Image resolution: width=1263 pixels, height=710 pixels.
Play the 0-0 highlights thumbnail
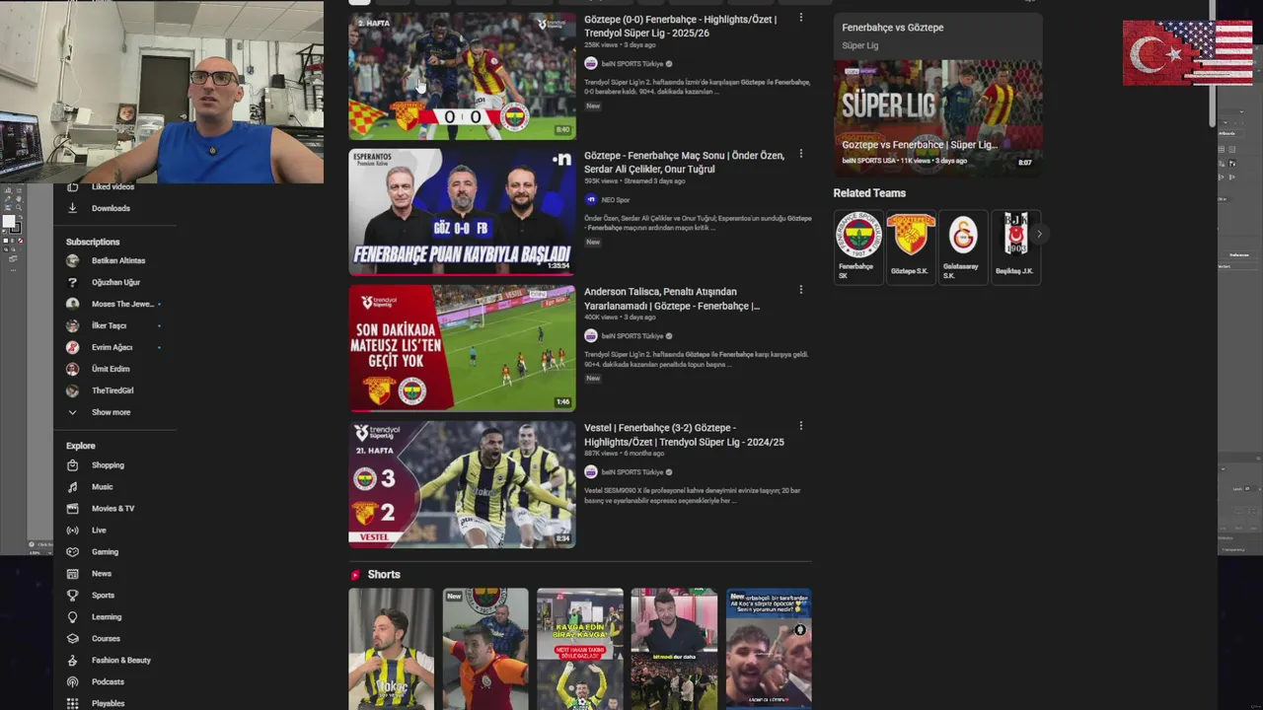point(462,76)
